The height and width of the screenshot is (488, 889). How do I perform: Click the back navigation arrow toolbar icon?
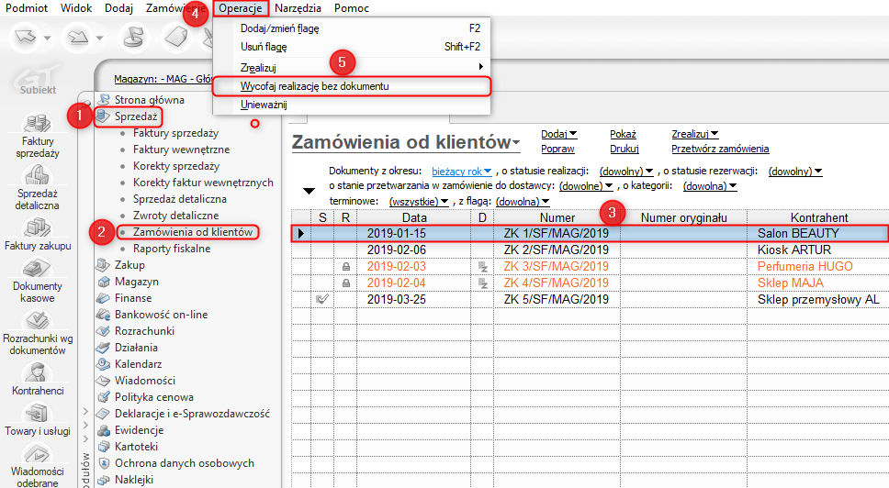25,38
